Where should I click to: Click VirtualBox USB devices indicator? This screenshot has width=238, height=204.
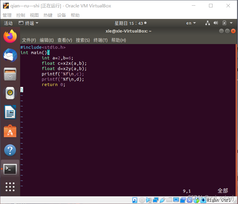tap(163, 200)
